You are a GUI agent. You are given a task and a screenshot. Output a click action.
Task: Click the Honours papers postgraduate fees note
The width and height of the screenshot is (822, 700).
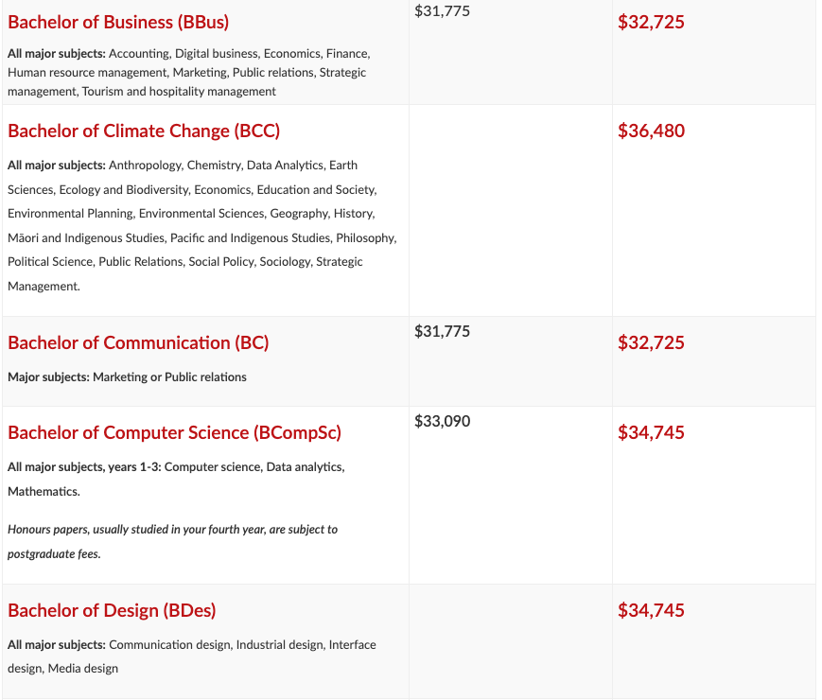click(x=172, y=542)
